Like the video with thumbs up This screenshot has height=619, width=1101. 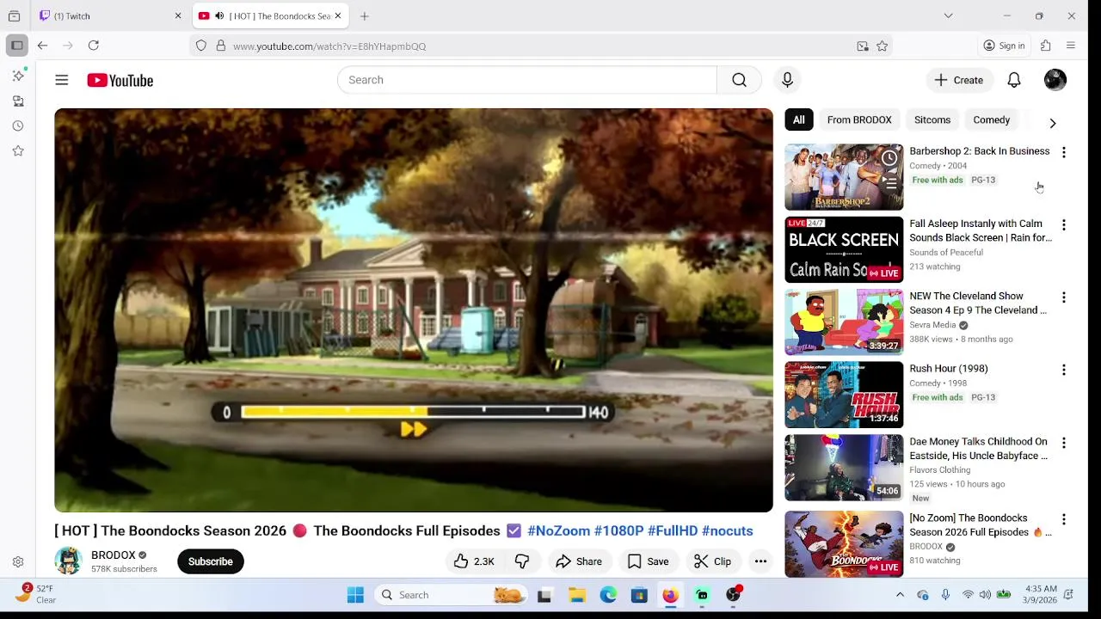[x=474, y=561]
